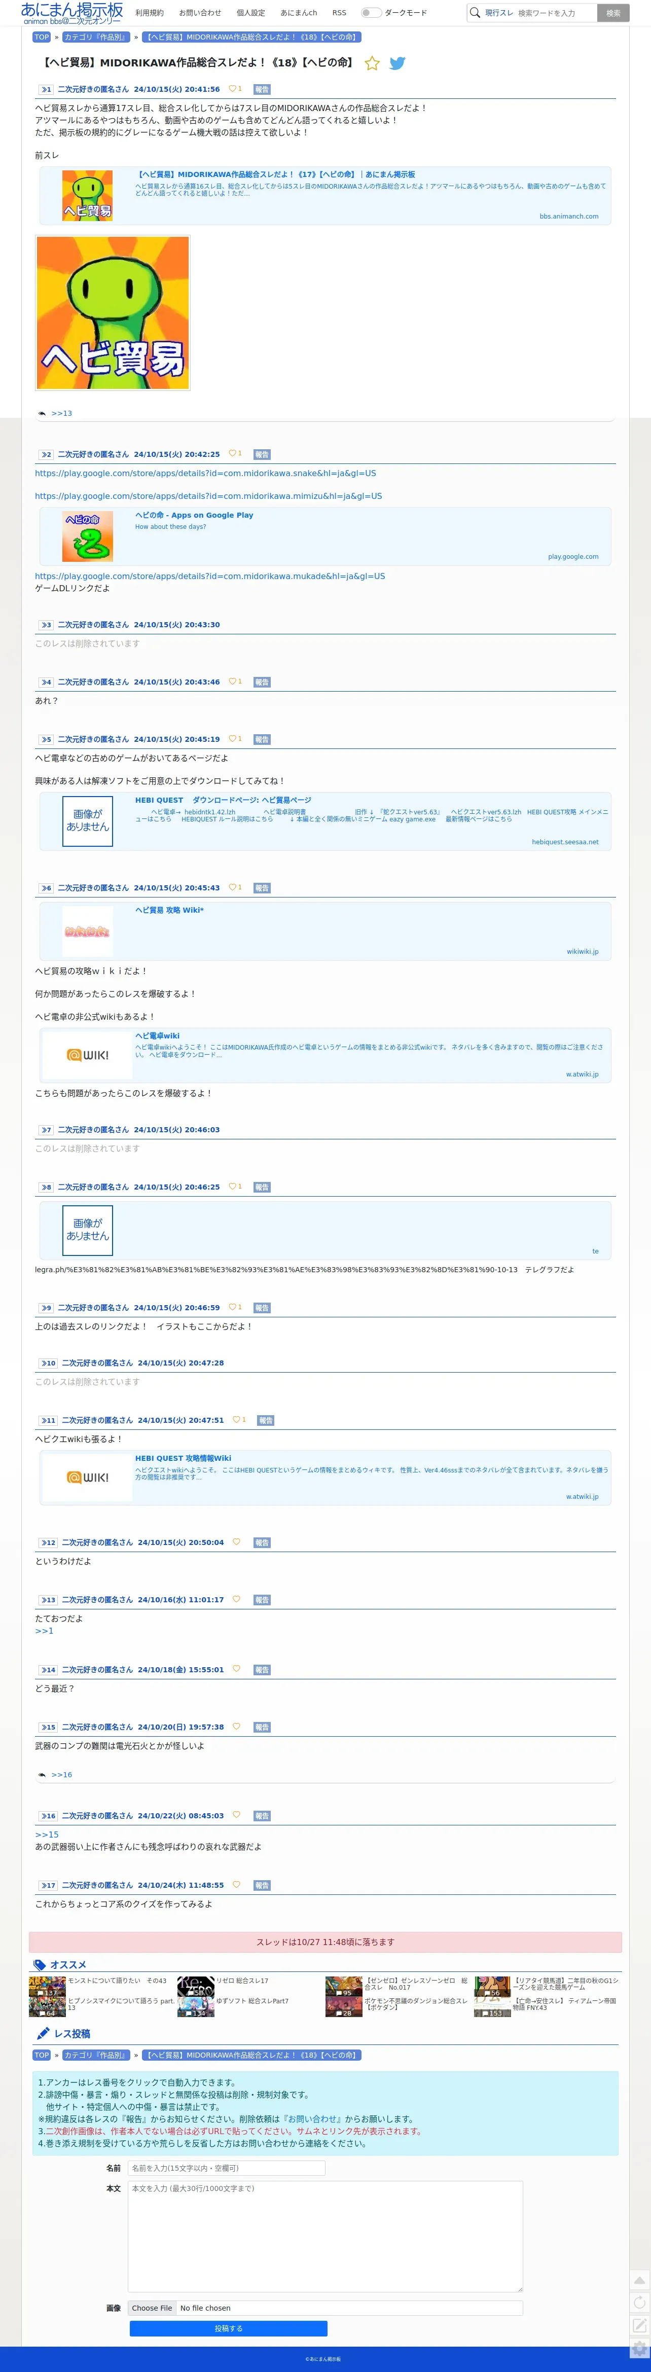Open the com.midorikawa.mimizu Google Play link
The image size is (651, 2372).
pyautogui.click(x=208, y=496)
